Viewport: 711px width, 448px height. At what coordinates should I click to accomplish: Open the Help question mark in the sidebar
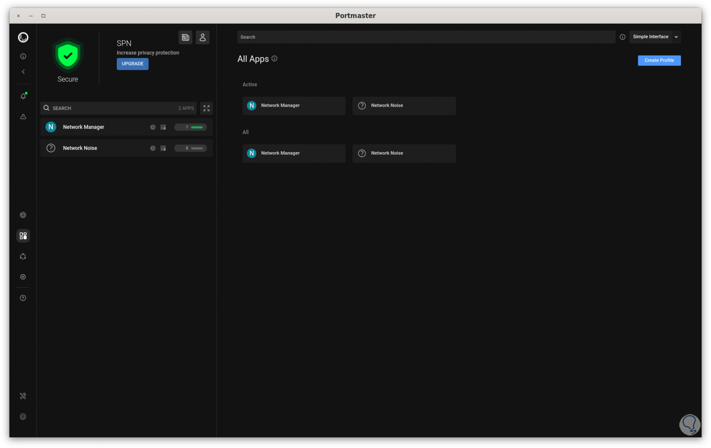pos(23,298)
